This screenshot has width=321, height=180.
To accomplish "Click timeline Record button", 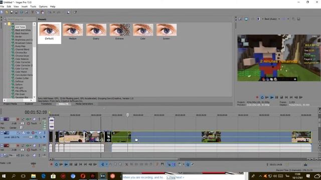I will point(51,164).
